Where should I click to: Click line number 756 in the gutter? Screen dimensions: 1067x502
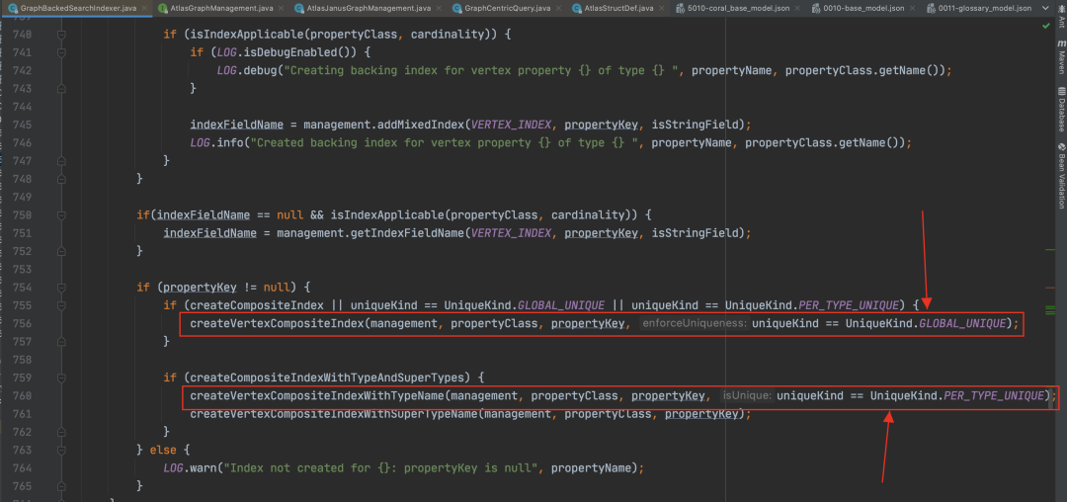(x=23, y=324)
